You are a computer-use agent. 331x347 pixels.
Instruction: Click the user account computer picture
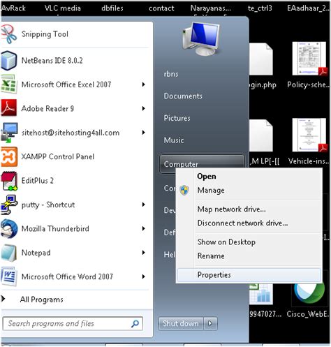coord(201,38)
